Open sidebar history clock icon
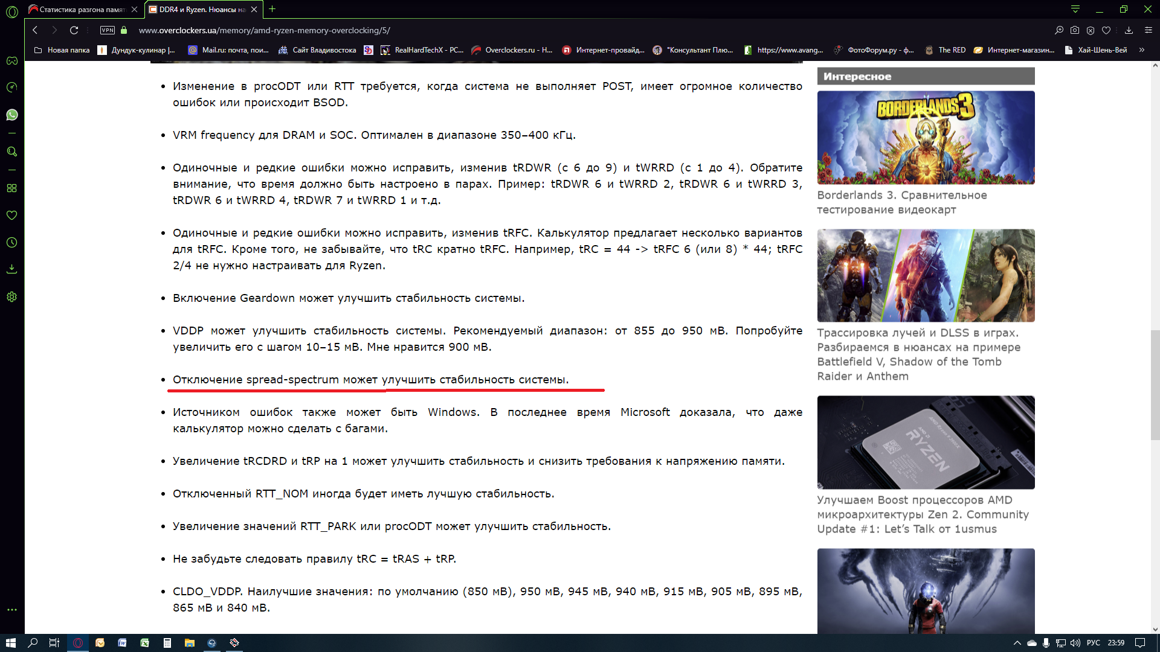This screenshot has height=652, width=1160. click(x=12, y=242)
